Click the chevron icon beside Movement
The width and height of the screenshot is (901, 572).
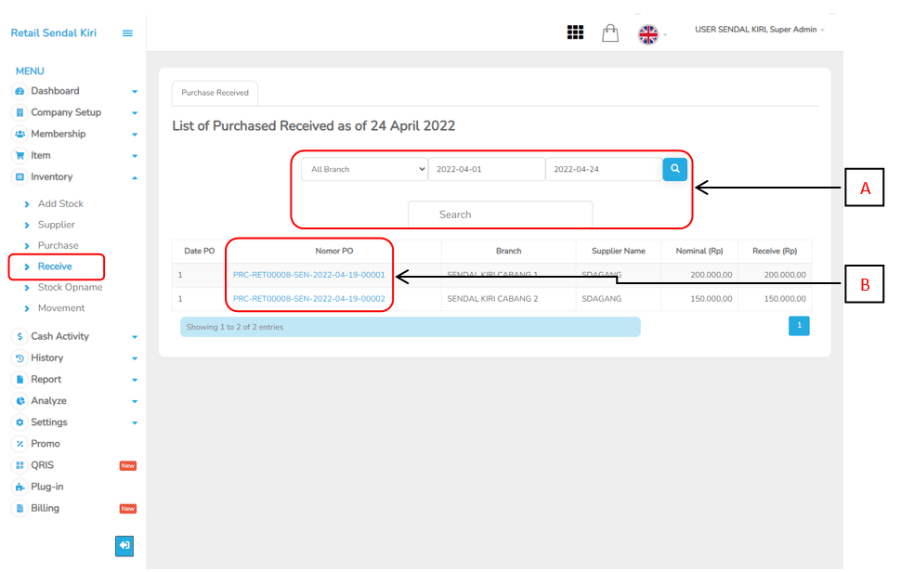click(x=27, y=308)
